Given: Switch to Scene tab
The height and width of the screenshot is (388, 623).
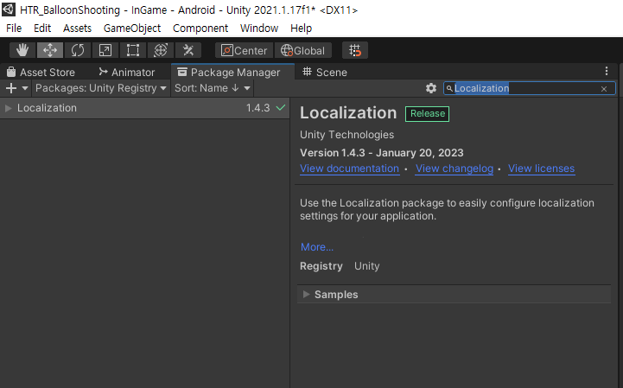Looking at the screenshot, I should pyautogui.click(x=325, y=73).
